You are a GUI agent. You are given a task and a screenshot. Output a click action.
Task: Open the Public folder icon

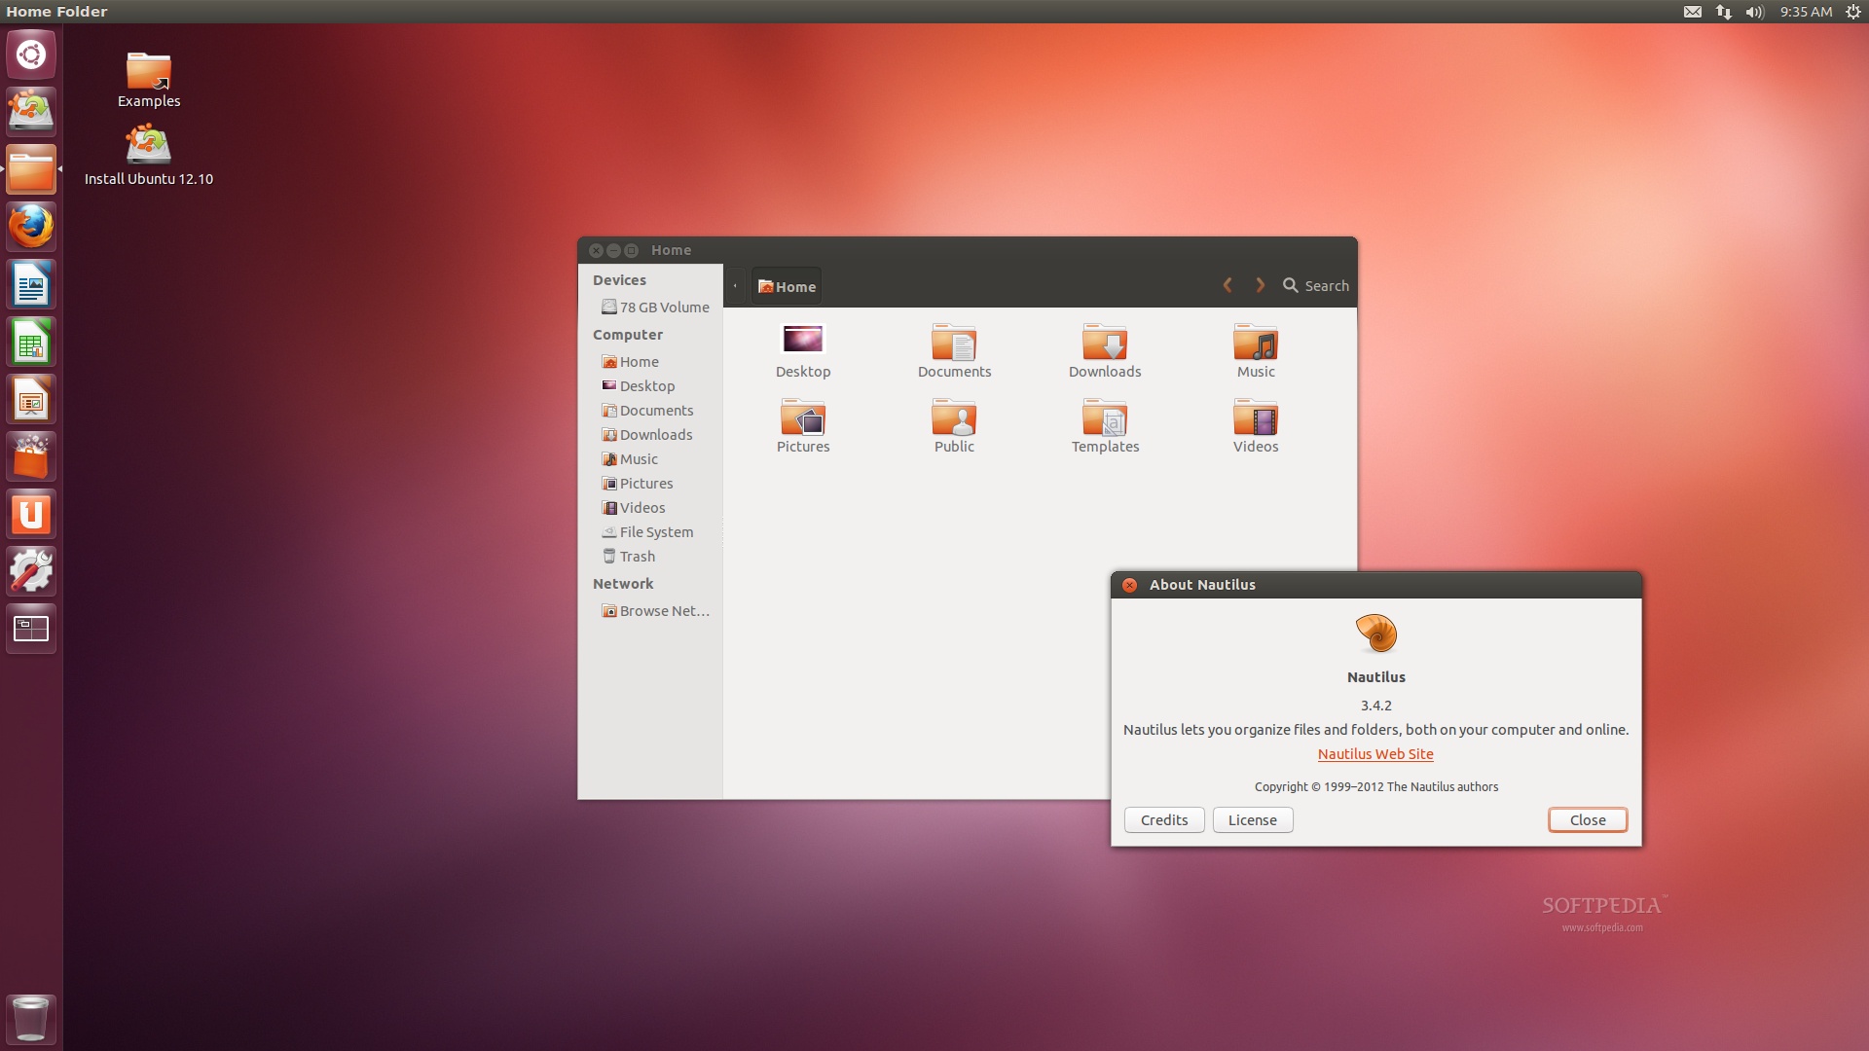(x=953, y=418)
